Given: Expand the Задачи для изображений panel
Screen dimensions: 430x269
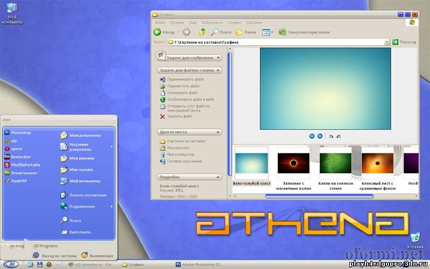Looking at the screenshot, I should click(x=219, y=58).
